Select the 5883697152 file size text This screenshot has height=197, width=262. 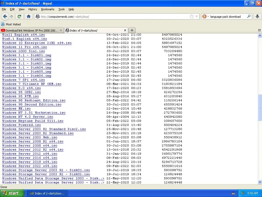point(172,43)
